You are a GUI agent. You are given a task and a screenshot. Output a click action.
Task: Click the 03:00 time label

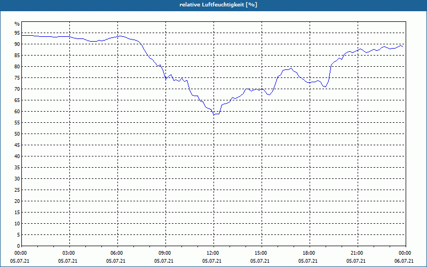point(70,253)
